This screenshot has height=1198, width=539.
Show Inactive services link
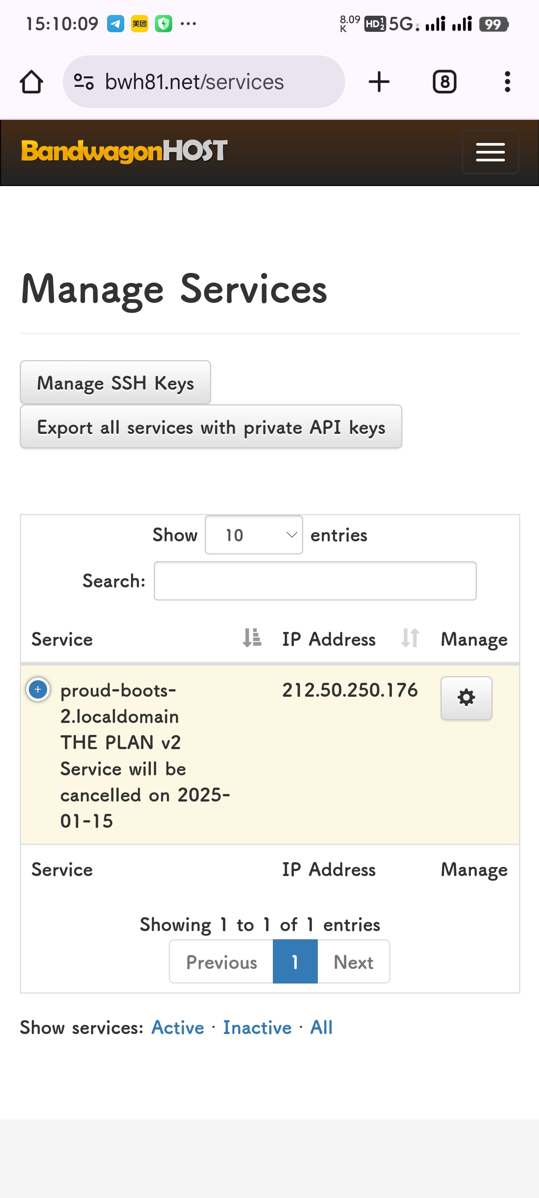coord(257,1027)
